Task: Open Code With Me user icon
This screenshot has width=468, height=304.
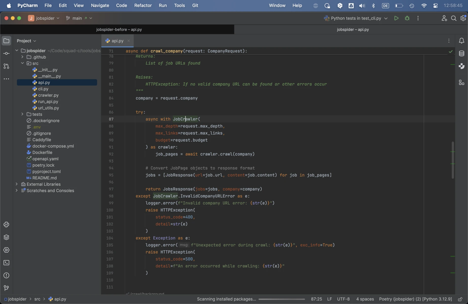Action: [x=444, y=18]
